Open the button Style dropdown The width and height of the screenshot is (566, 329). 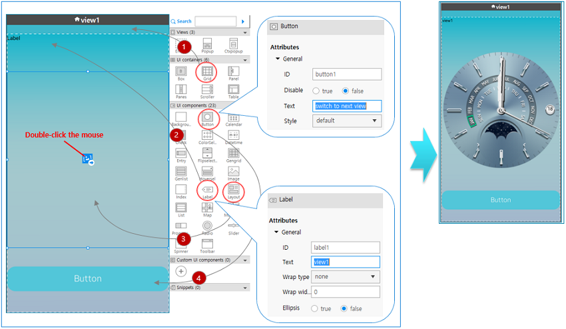click(x=346, y=121)
